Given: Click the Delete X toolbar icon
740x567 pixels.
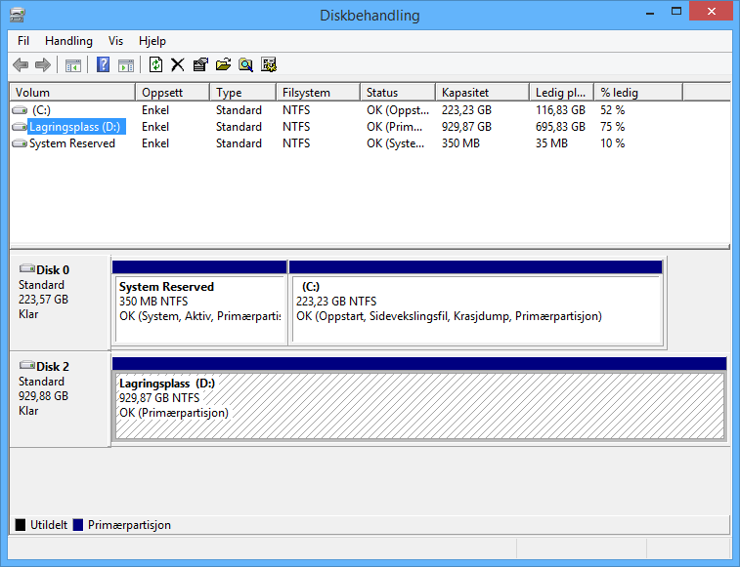Looking at the screenshot, I should pyautogui.click(x=178, y=64).
